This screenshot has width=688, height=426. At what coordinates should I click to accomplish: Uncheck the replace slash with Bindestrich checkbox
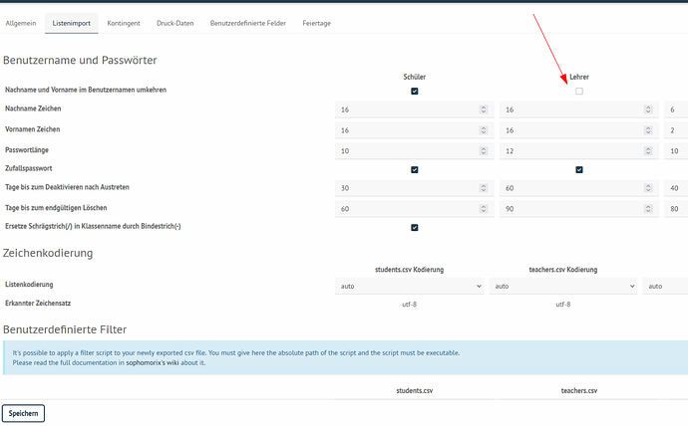pyautogui.click(x=415, y=227)
